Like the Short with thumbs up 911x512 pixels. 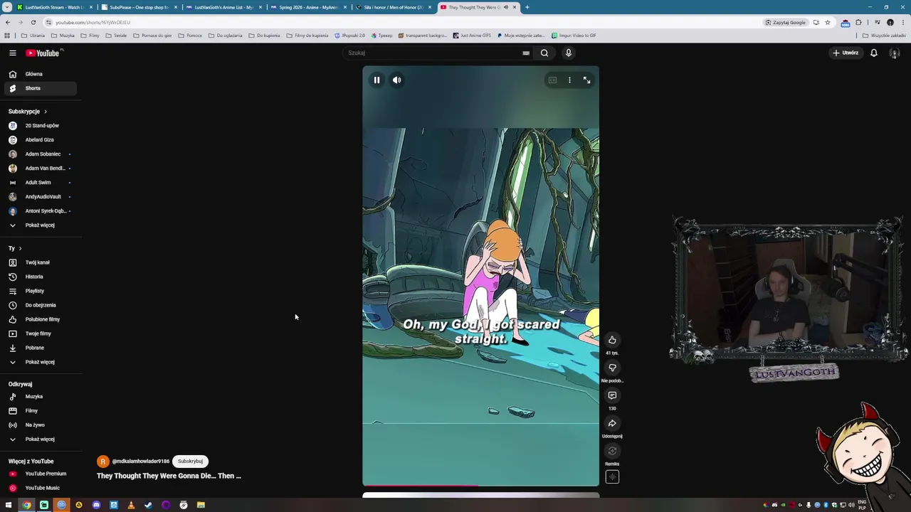click(612, 340)
